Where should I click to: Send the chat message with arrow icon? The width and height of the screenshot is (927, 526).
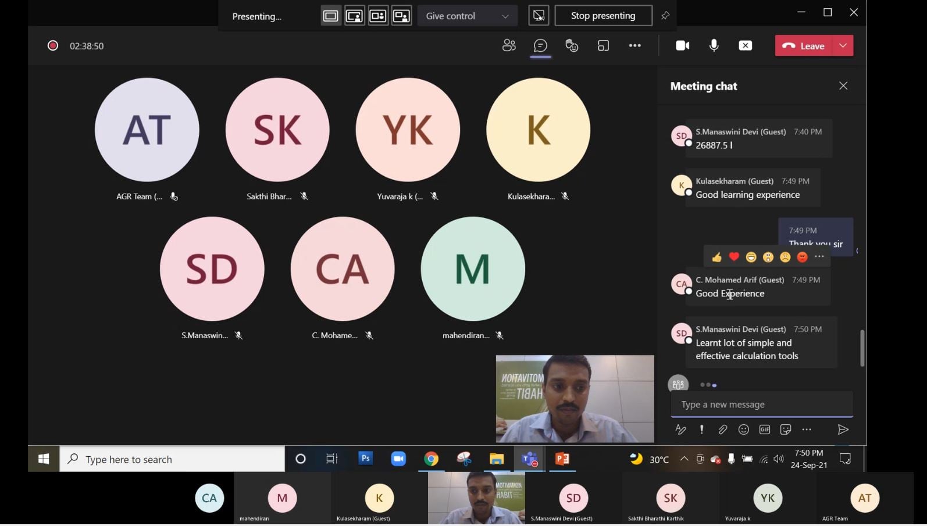843,430
